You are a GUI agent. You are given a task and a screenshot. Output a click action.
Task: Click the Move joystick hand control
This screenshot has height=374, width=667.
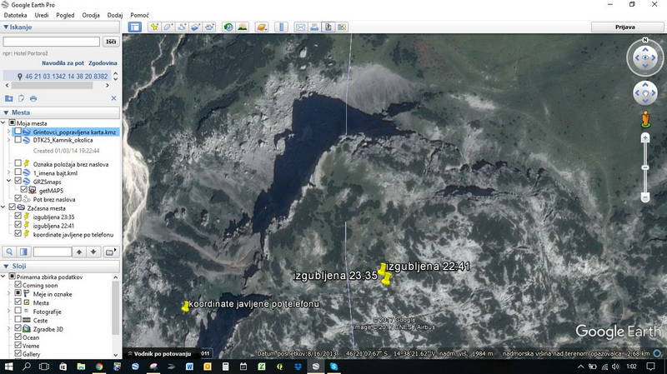coord(645,93)
